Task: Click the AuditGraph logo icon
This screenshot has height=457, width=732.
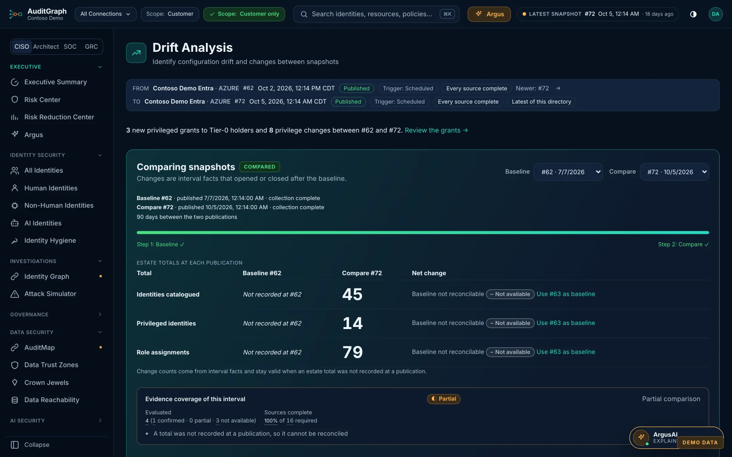Action: click(x=16, y=14)
